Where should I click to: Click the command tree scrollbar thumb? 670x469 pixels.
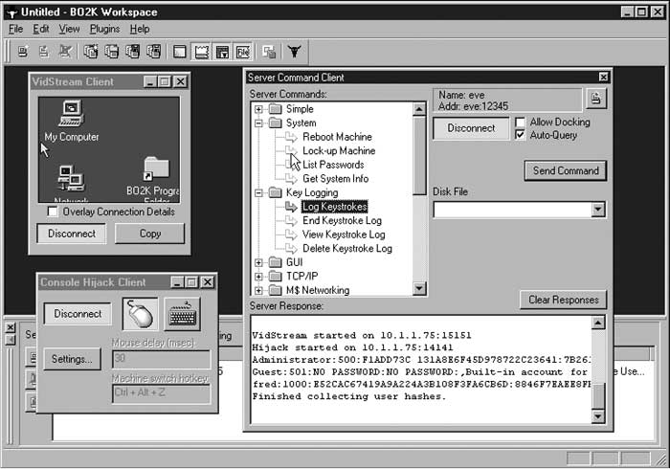point(419,155)
